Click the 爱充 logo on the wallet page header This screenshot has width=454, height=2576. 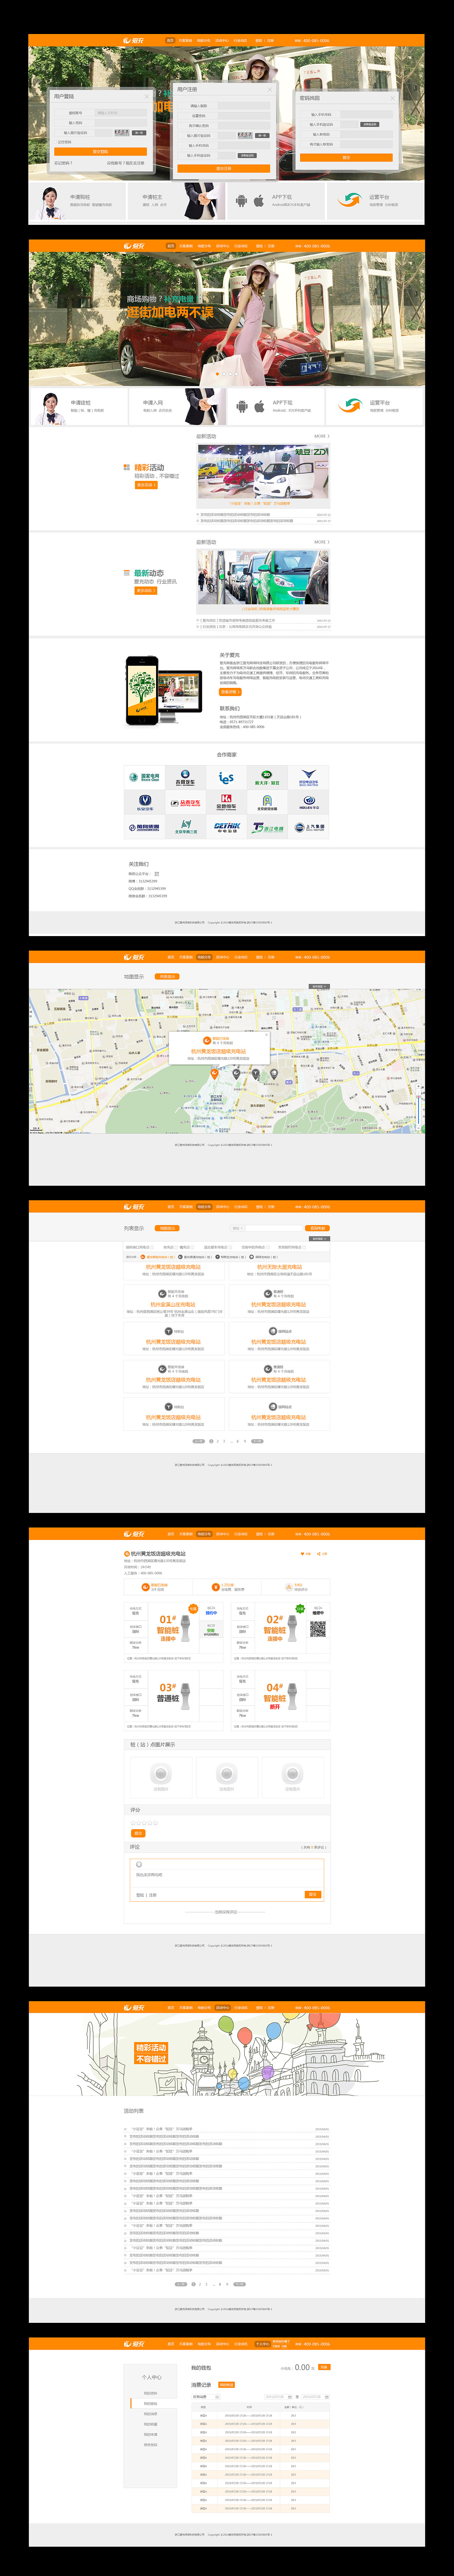134,2344
